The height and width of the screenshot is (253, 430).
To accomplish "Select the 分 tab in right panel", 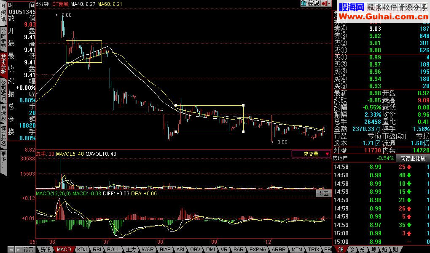I will click(x=363, y=250).
